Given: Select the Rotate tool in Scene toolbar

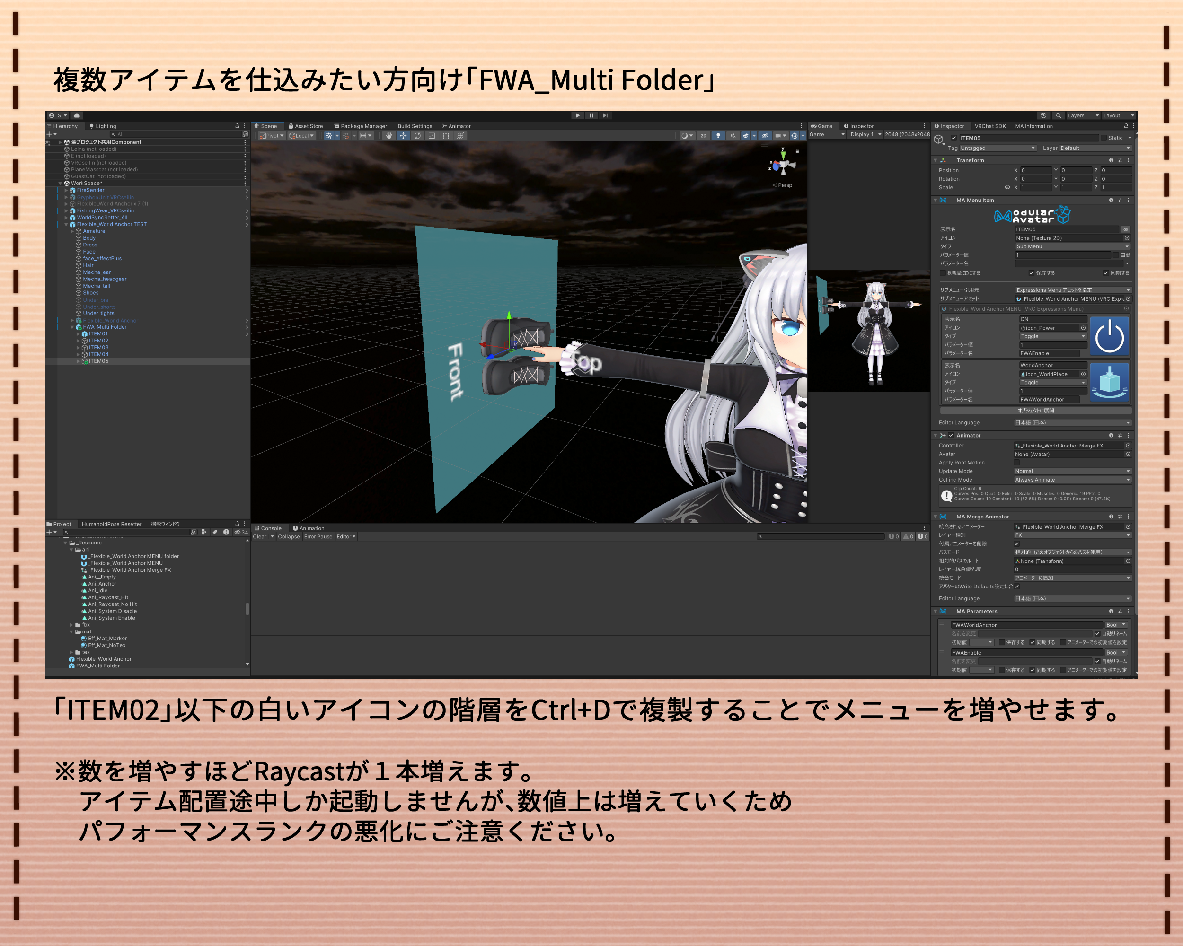Looking at the screenshot, I should 417,135.
